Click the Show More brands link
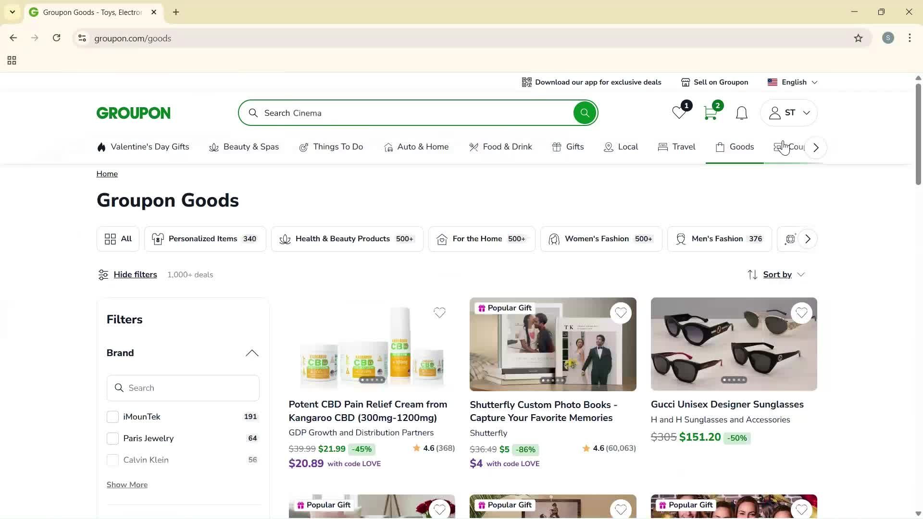Screen dimensions: 923x519 [x=127, y=484]
